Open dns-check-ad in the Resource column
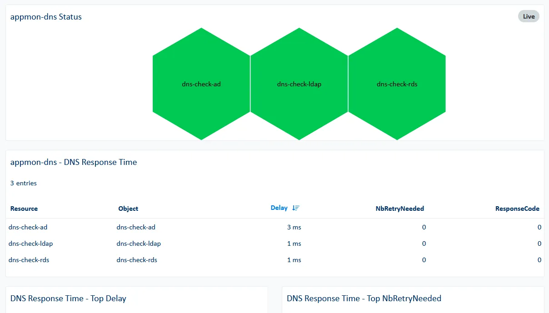Screen dimensions: 549x313 28,227
